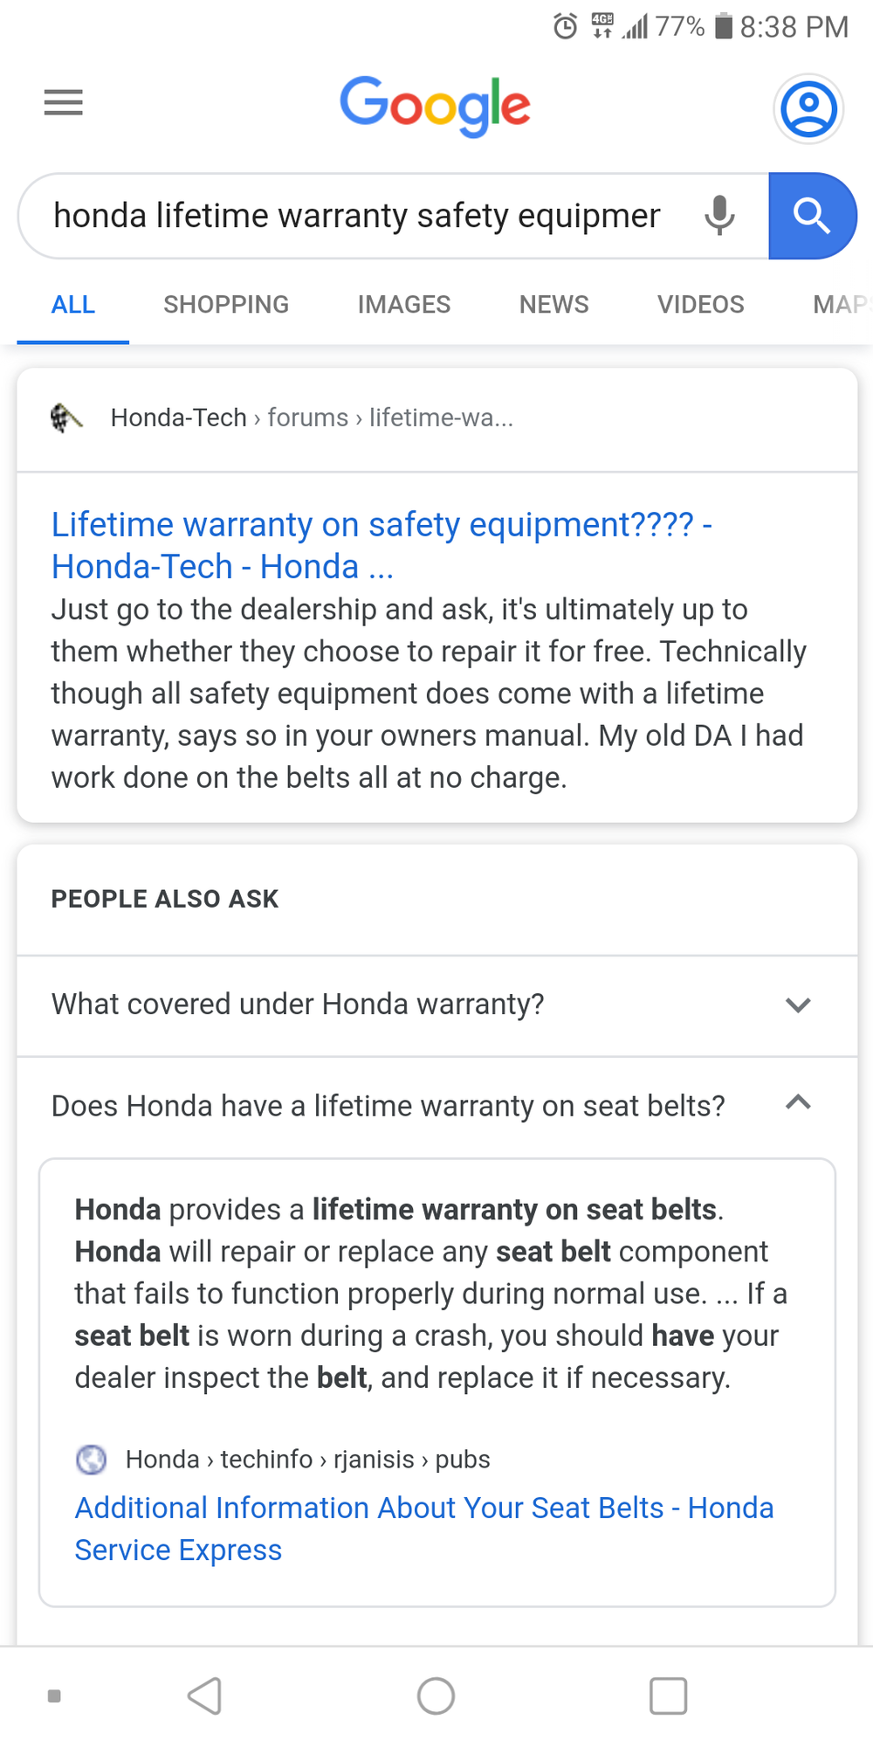Switch to the Images tab
Screen dimensions: 873x1747
[x=403, y=305]
